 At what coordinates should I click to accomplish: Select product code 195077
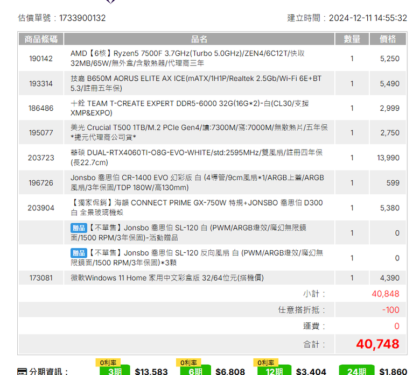click(41, 132)
